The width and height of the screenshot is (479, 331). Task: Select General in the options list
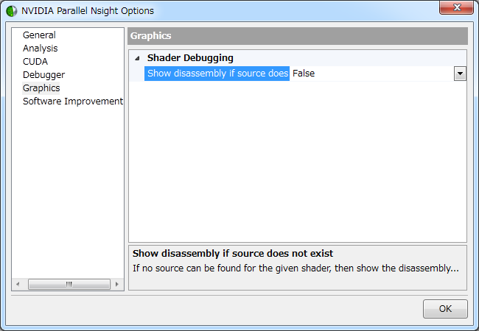(x=39, y=35)
